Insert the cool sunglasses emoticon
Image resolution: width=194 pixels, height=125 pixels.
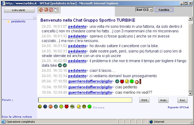click(x=84, y=107)
